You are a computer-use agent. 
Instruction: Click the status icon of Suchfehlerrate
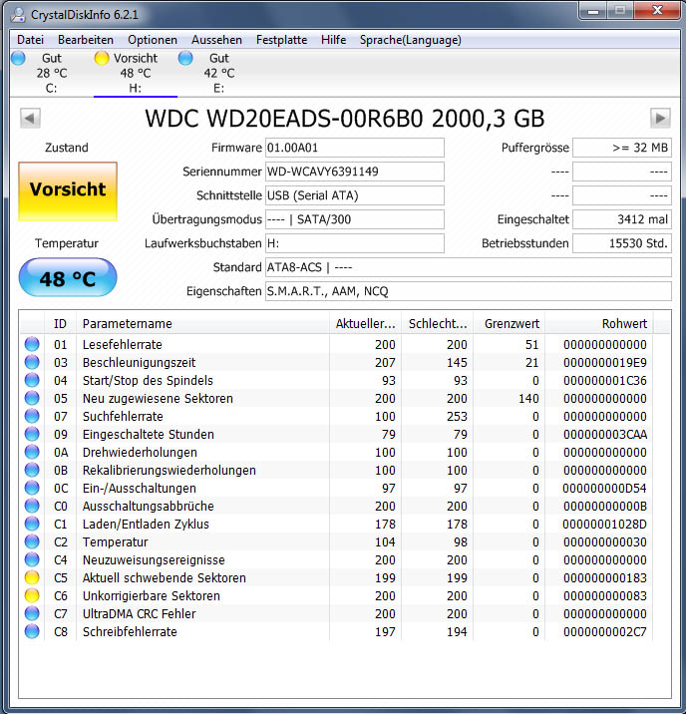click(32, 416)
